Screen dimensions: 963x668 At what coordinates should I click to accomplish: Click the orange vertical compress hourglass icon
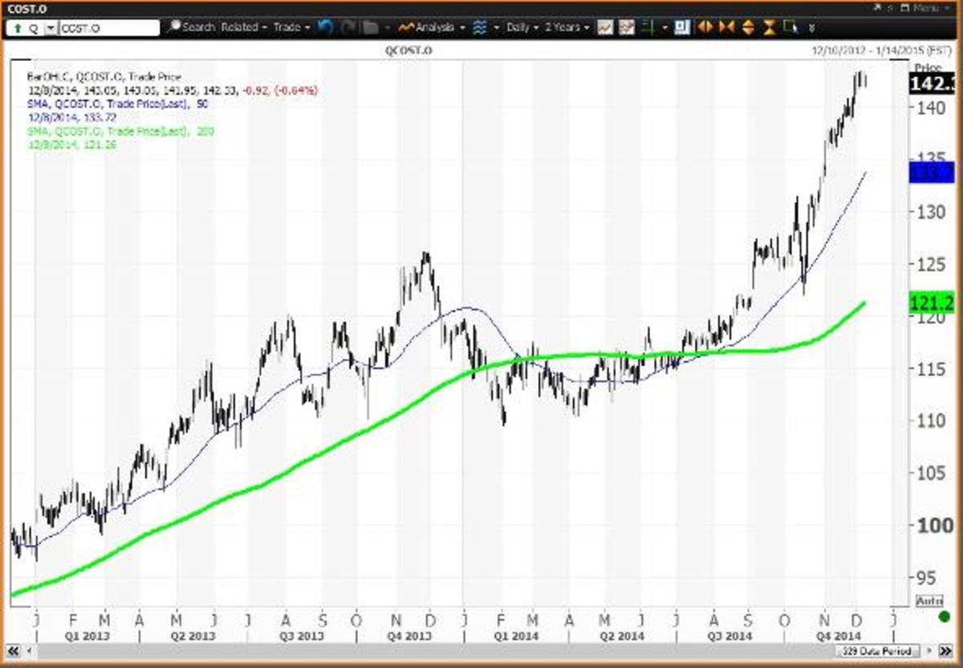pyautogui.click(x=769, y=26)
